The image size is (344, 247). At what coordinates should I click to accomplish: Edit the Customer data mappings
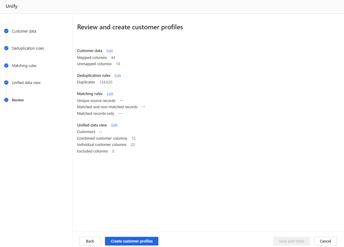pos(109,51)
